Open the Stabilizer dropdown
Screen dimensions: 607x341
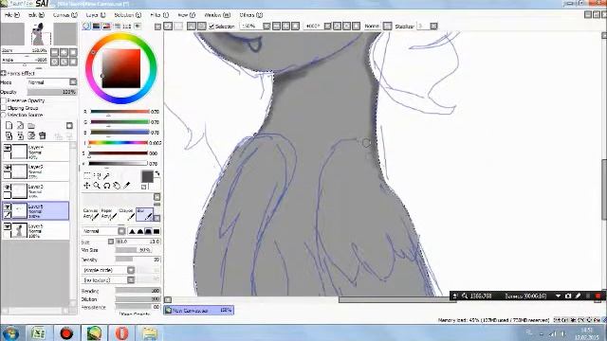(433, 27)
